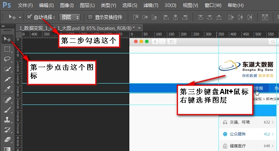Select the Move tool in the toolbox
The height and width of the screenshot is (151, 279).
point(7,39)
